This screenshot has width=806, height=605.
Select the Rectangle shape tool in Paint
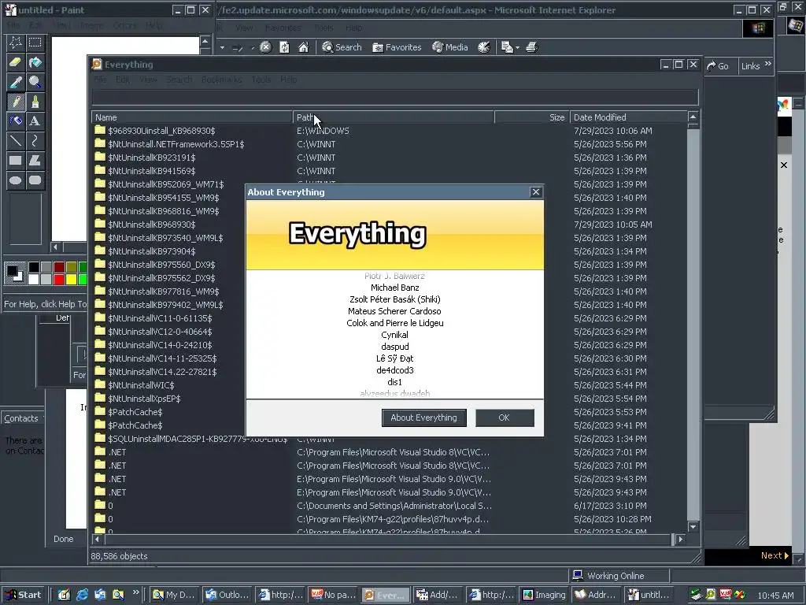(16, 160)
